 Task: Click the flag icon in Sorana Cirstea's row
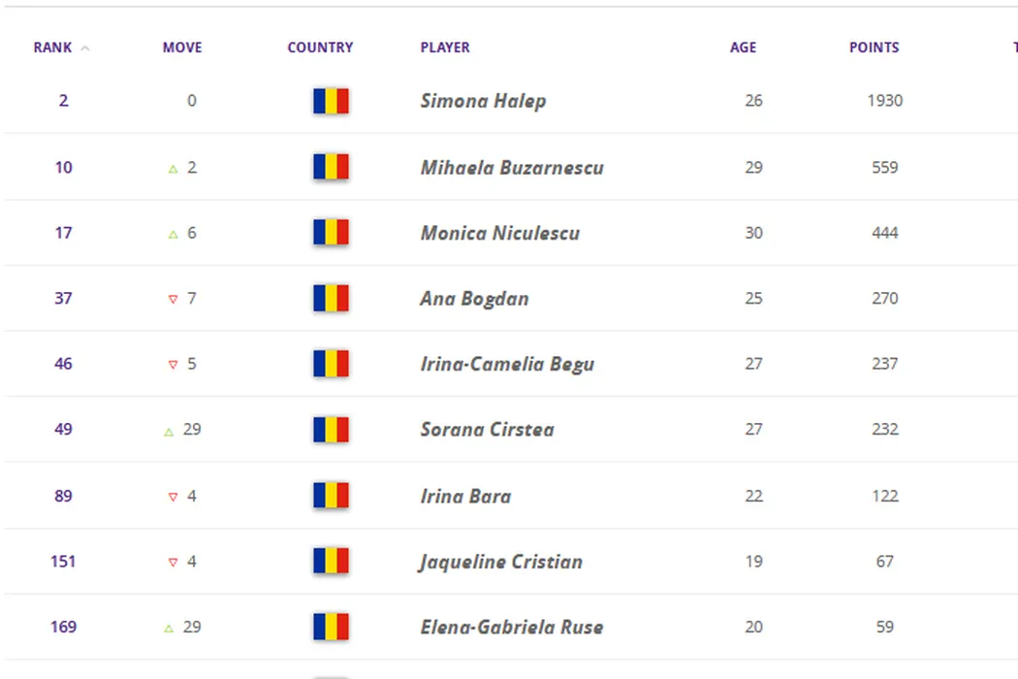331,430
